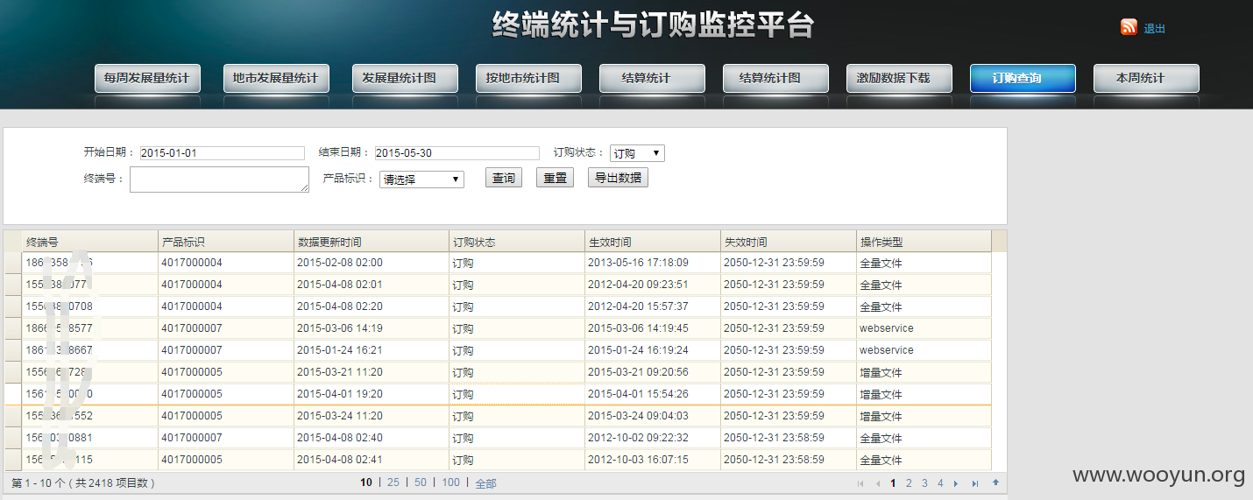Viewport: 1253px width, 500px height.
Task: Click the 重置 button
Action: (555, 178)
